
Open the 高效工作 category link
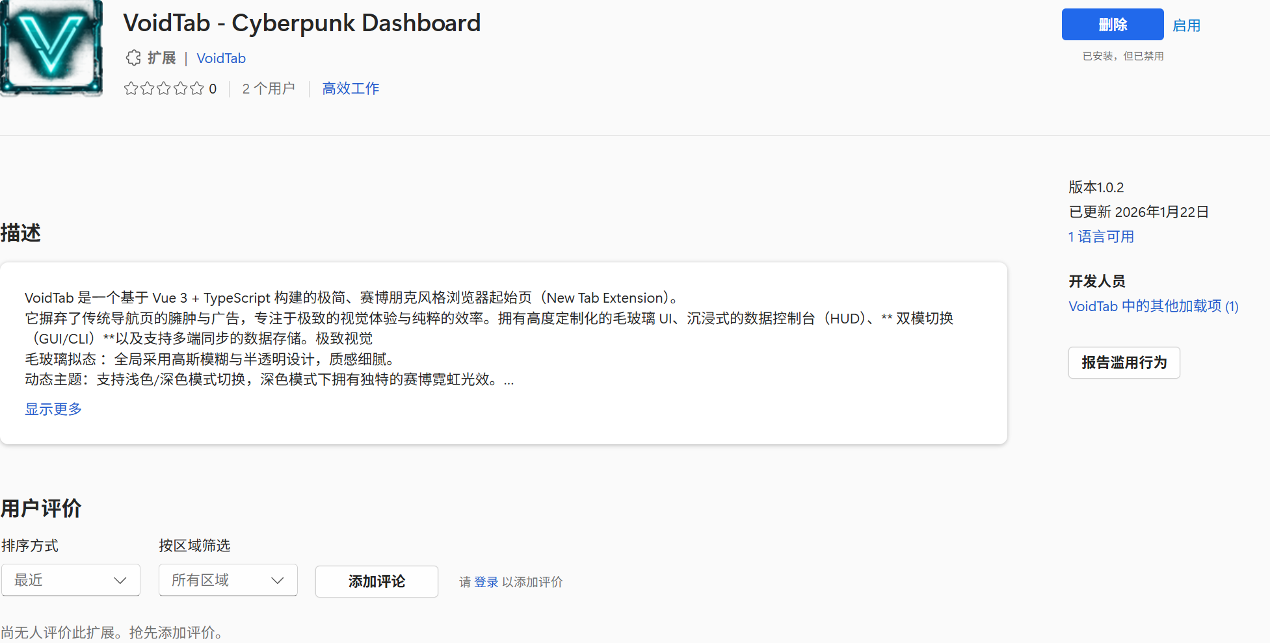tap(351, 88)
